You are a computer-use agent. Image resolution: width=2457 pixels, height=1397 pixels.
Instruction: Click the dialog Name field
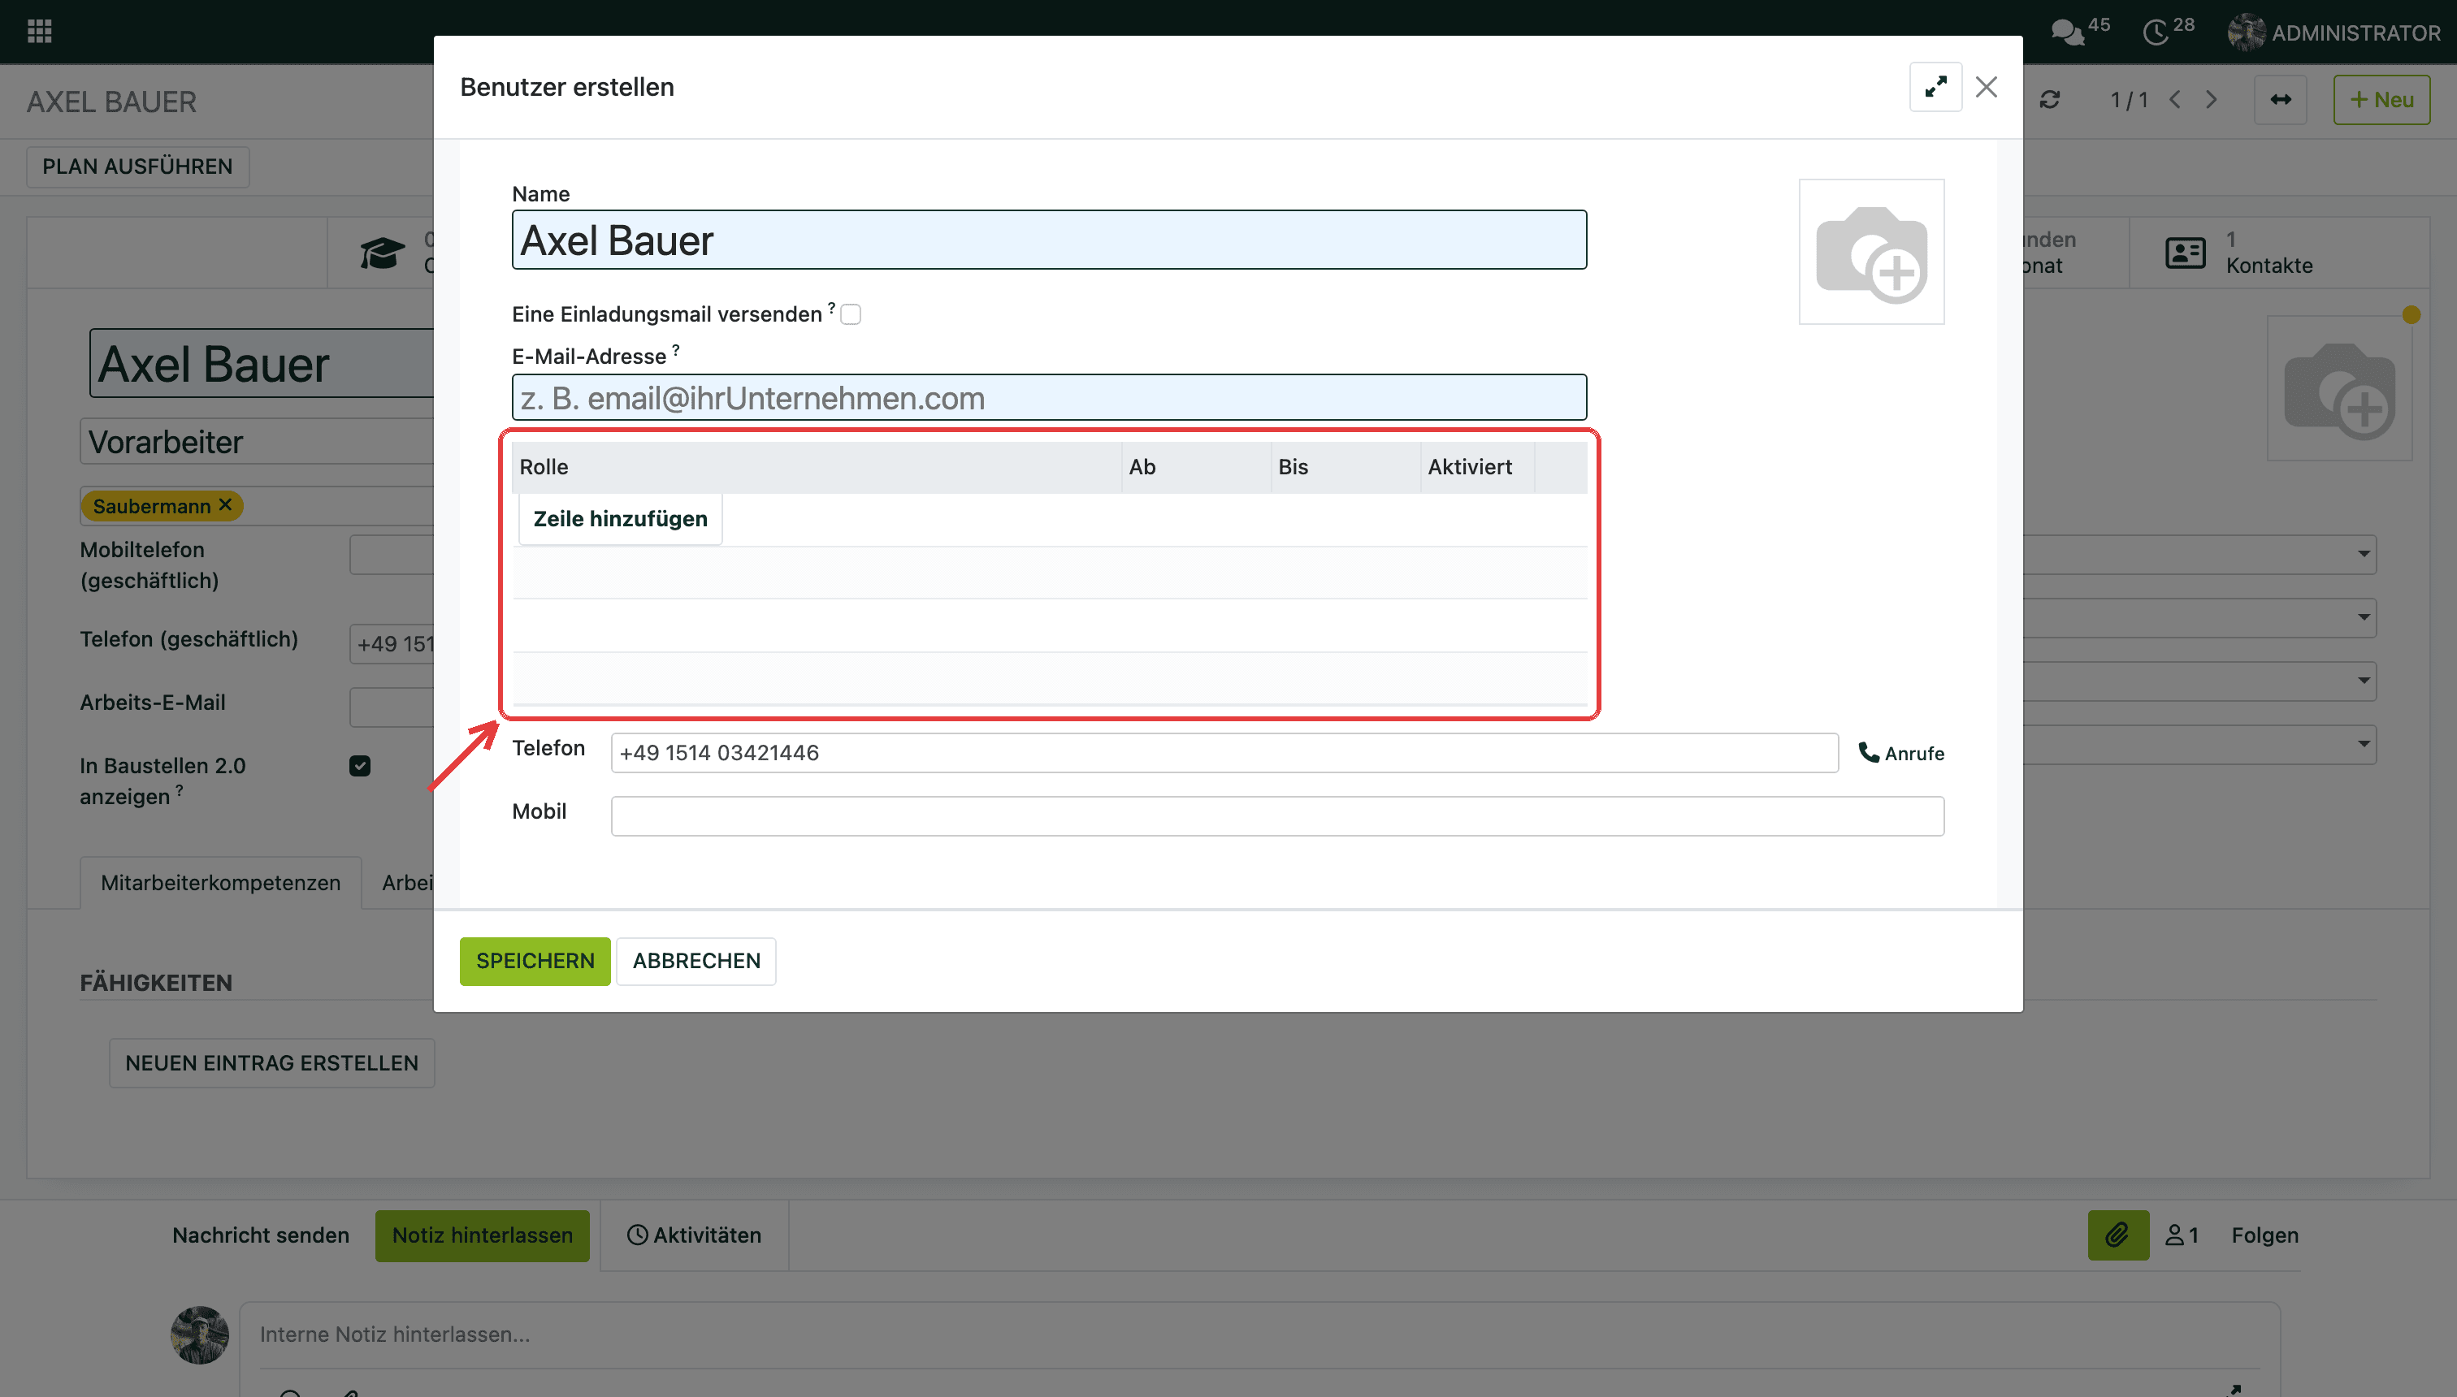tap(1049, 240)
